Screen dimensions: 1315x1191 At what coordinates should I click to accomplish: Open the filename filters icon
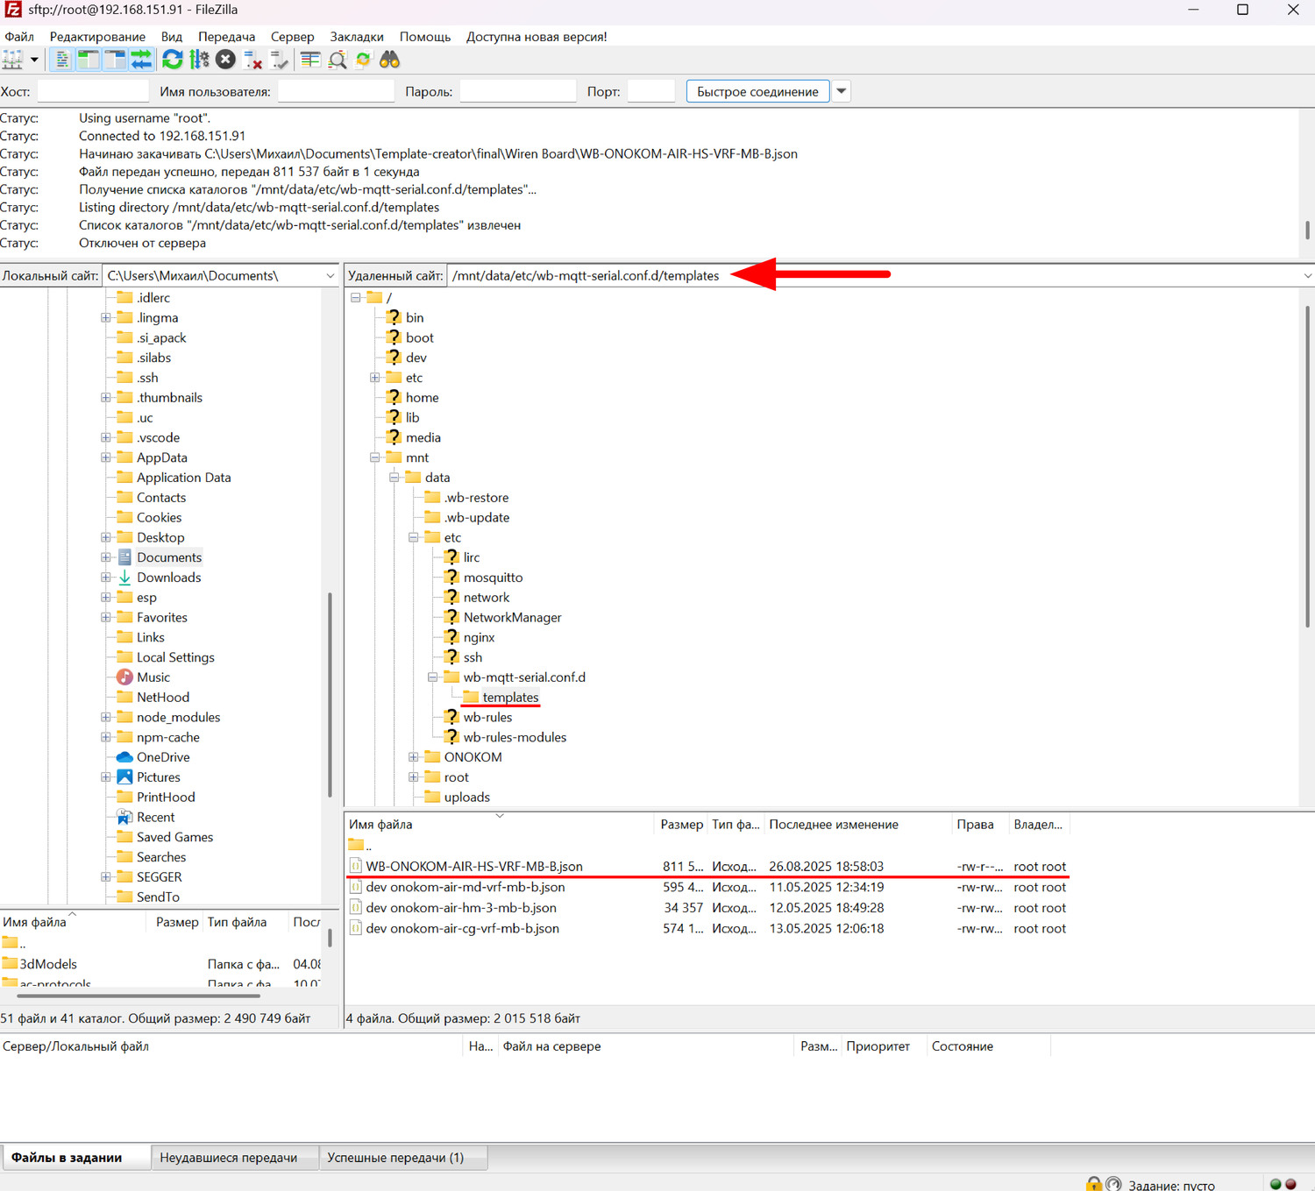coord(310,60)
